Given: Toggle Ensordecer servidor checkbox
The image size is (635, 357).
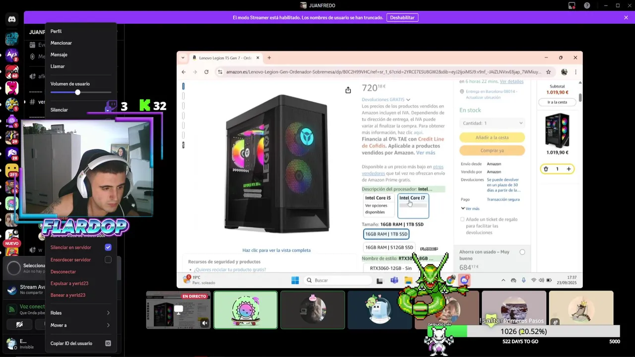Looking at the screenshot, I should (x=108, y=260).
